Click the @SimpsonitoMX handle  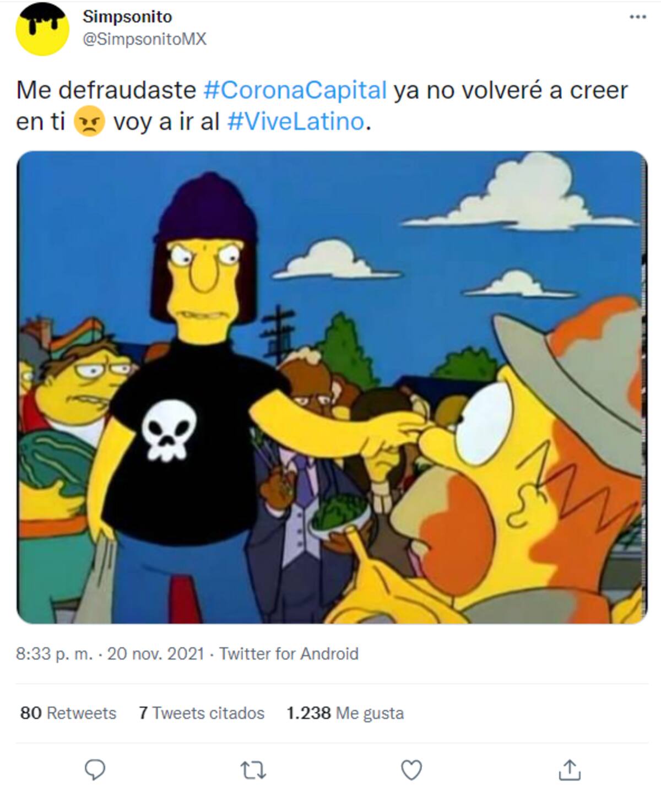(144, 40)
